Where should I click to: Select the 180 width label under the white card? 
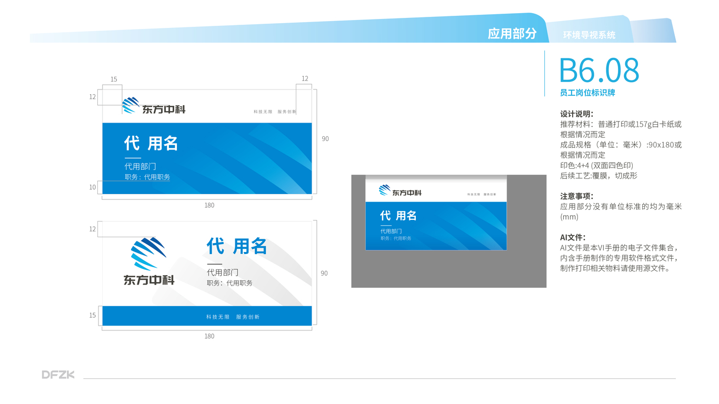209,336
